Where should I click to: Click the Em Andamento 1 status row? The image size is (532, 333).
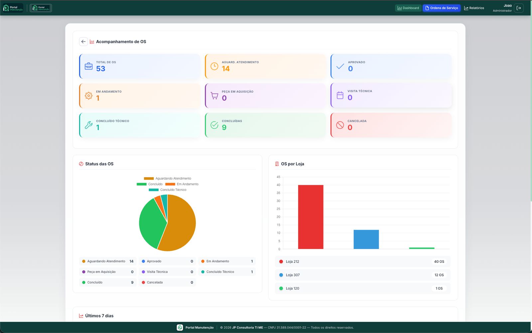(227, 261)
